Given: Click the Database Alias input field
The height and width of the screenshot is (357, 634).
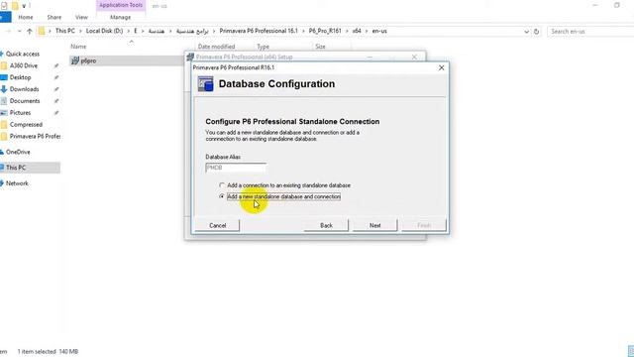Looking at the screenshot, I should point(236,168).
